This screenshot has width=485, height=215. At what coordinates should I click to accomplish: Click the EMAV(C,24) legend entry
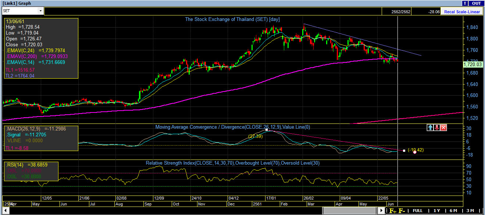(35, 50)
